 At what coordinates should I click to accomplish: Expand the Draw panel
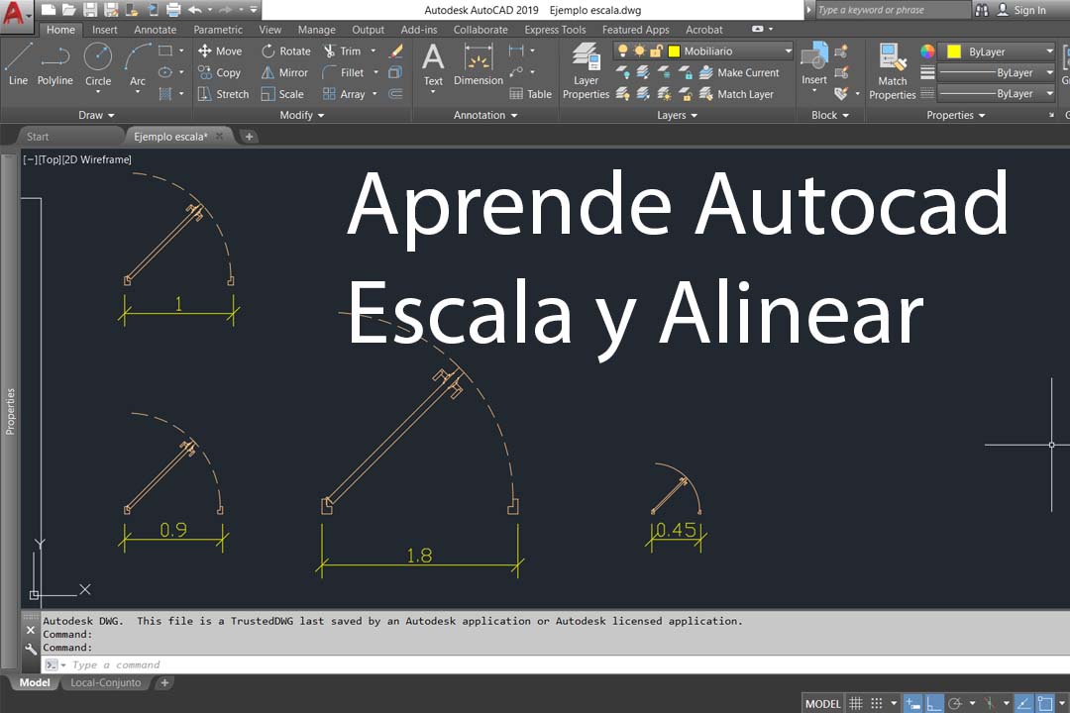pos(96,115)
